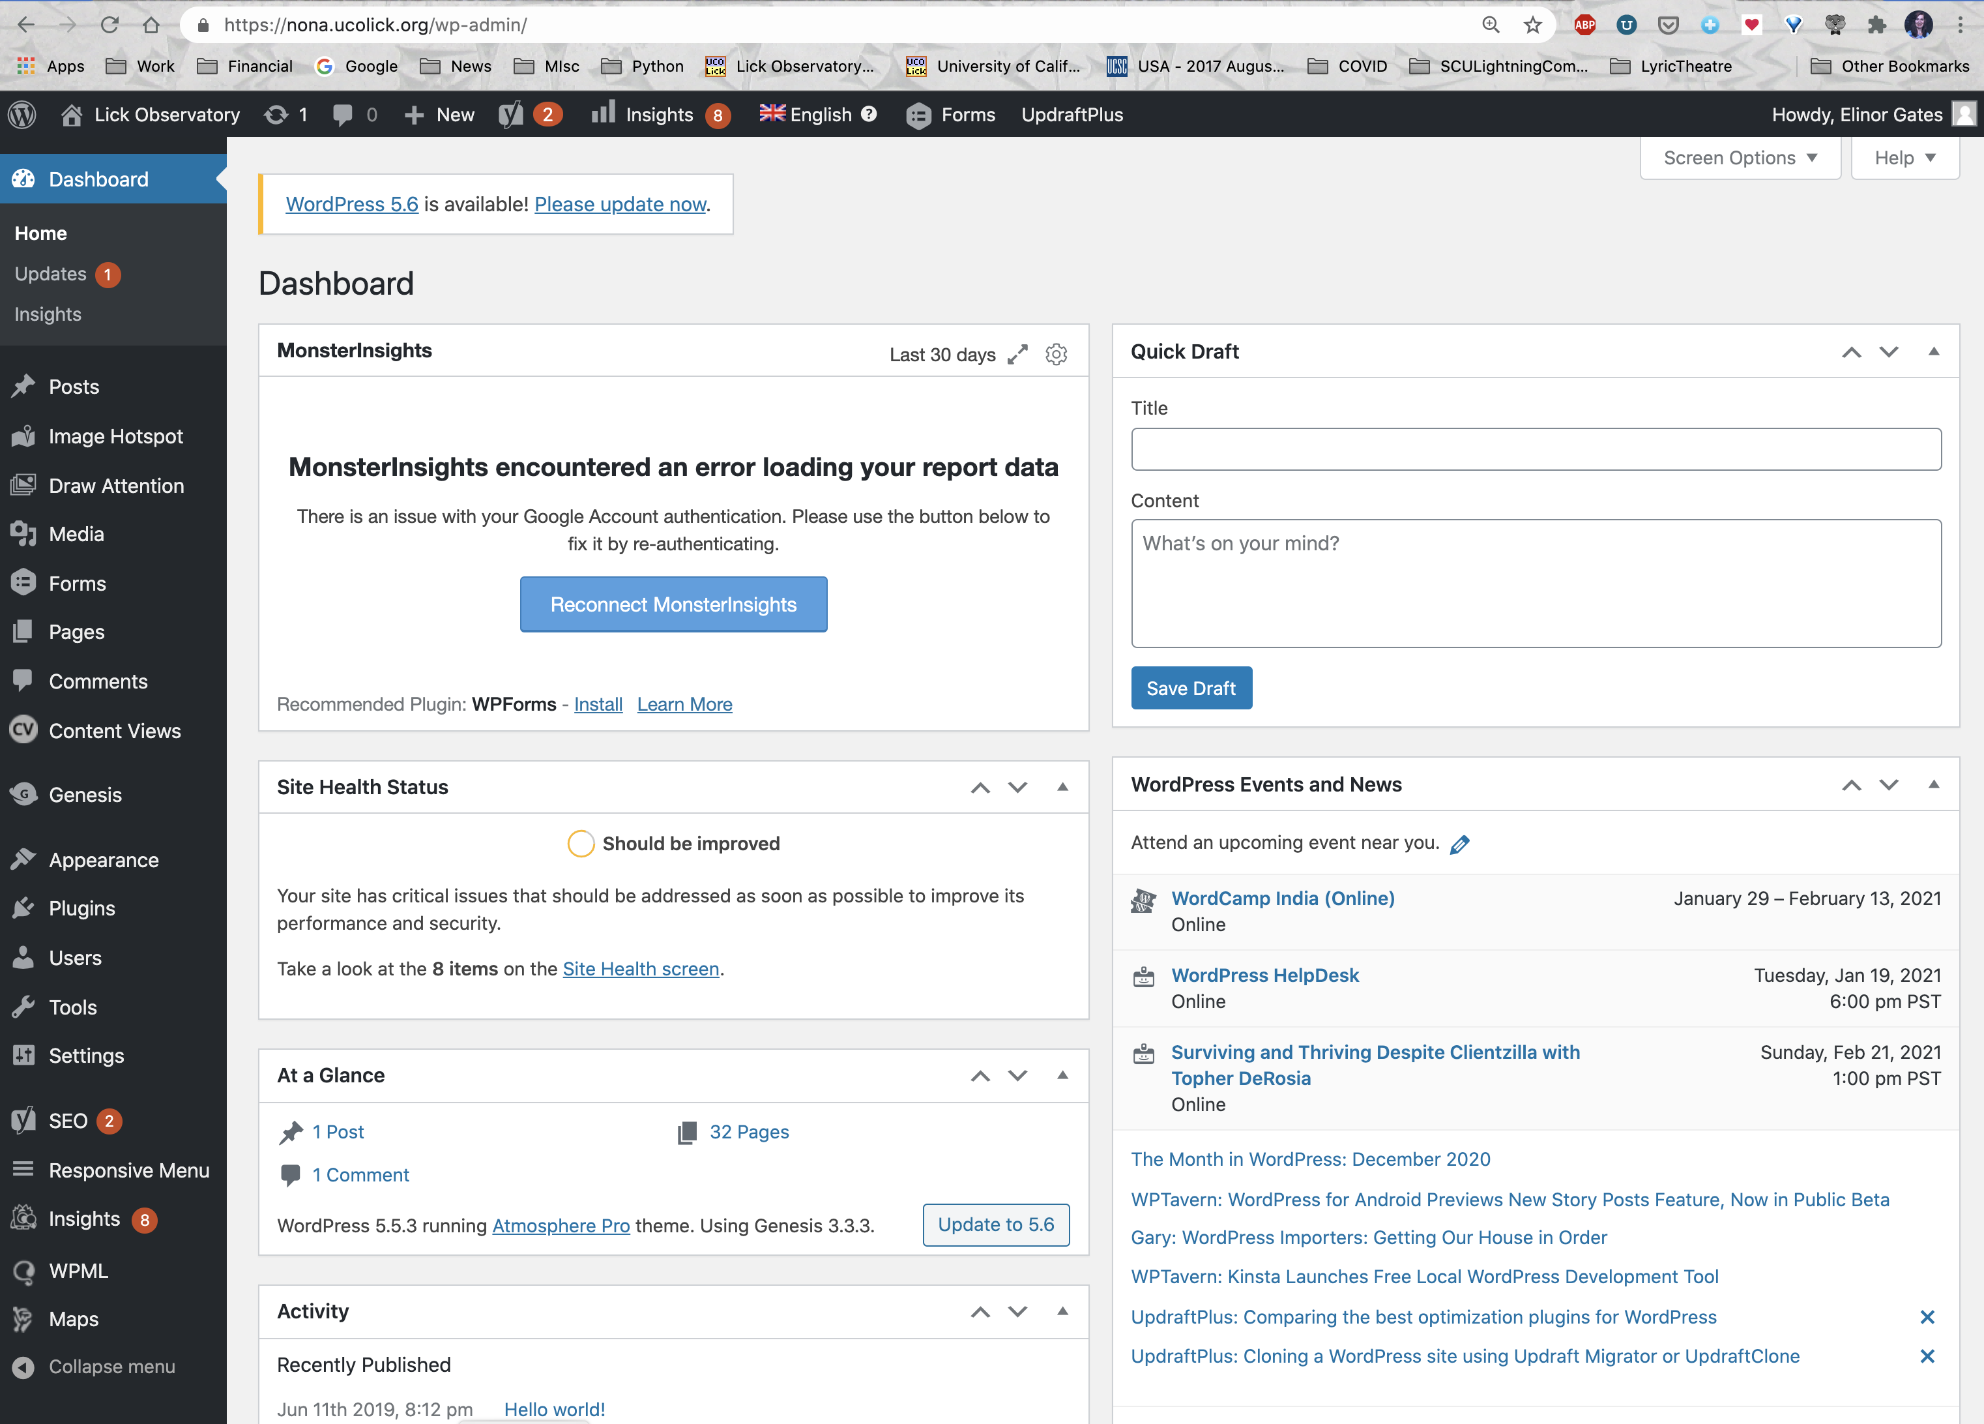Open Updates submenu under Dashboard
Screen dimensions: 1984x1424
67,274
